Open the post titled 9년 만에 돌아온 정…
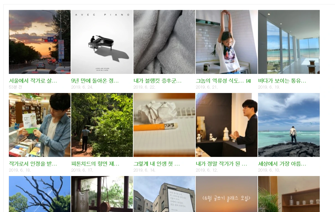The height and width of the screenshot is (212, 335). coord(95,81)
